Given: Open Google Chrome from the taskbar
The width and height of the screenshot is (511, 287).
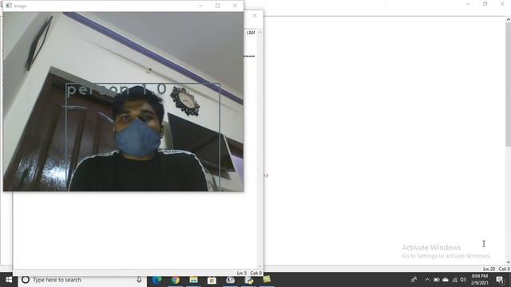Looking at the screenshot, I should point(176,280).
